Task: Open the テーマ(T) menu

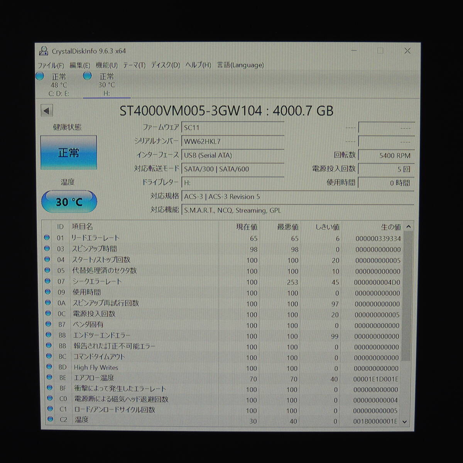Action: [x=134, y=65]
